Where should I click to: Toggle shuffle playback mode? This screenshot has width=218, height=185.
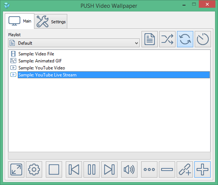point(167,39)
